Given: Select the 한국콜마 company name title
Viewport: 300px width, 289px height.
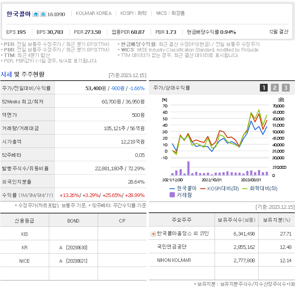Looking at the screenshot, I should (x=19, y=14).
